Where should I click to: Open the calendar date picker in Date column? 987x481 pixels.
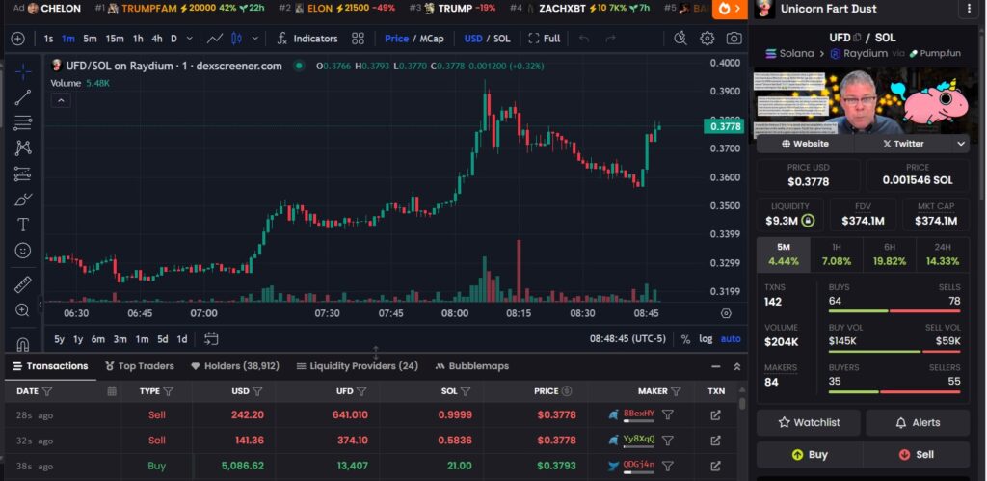click(112, 391)
